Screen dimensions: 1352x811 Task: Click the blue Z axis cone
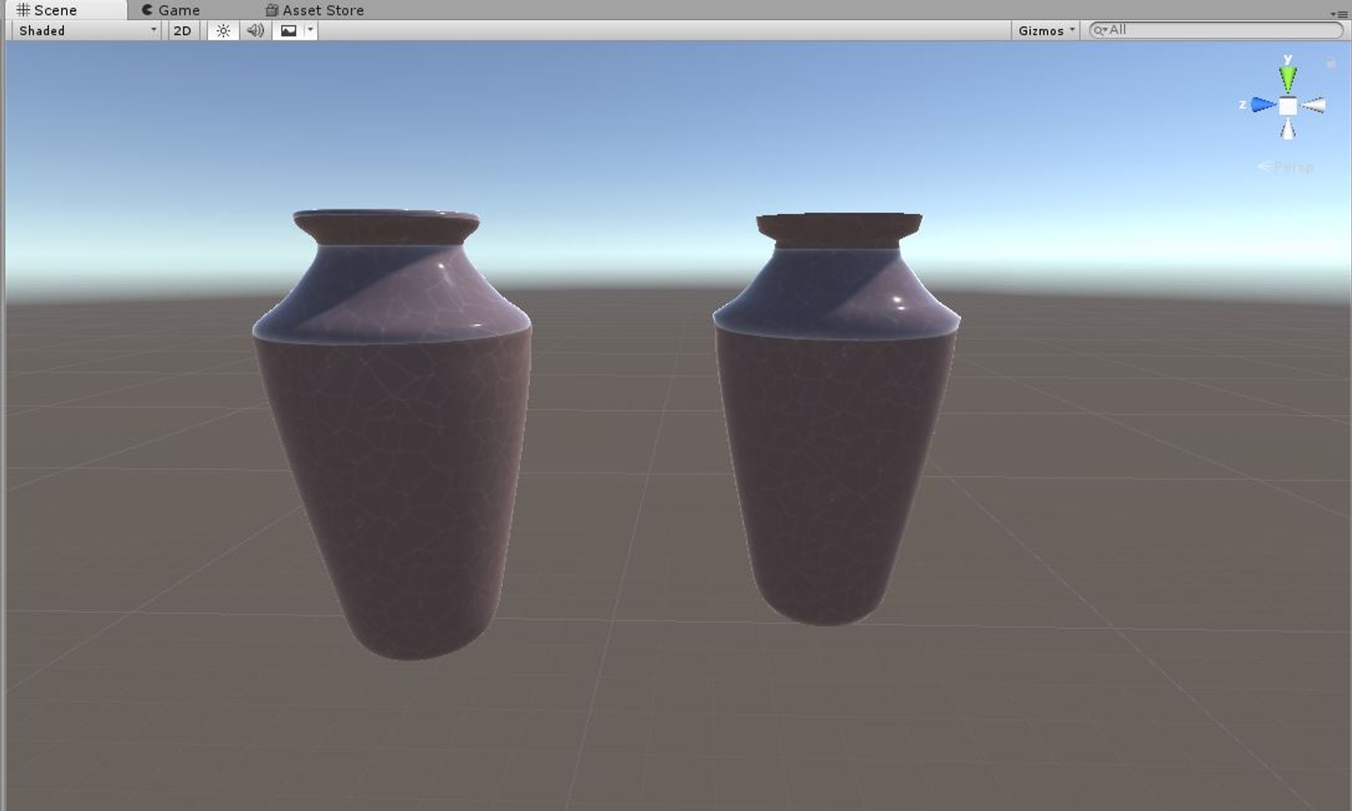pyautogui.click(x=1263, y=105)
